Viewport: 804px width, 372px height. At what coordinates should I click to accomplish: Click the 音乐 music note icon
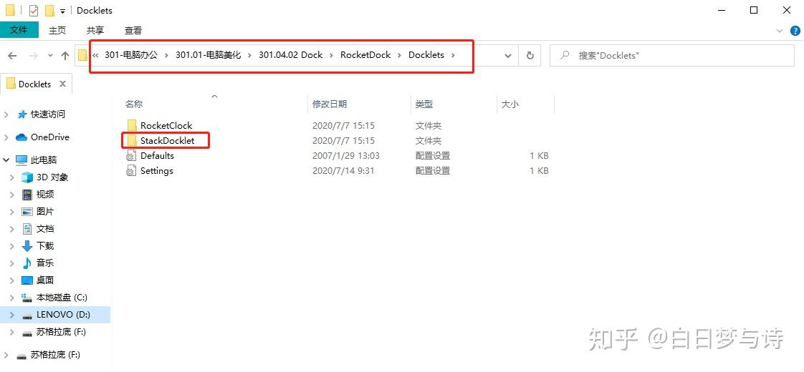[x=27, y=263]
